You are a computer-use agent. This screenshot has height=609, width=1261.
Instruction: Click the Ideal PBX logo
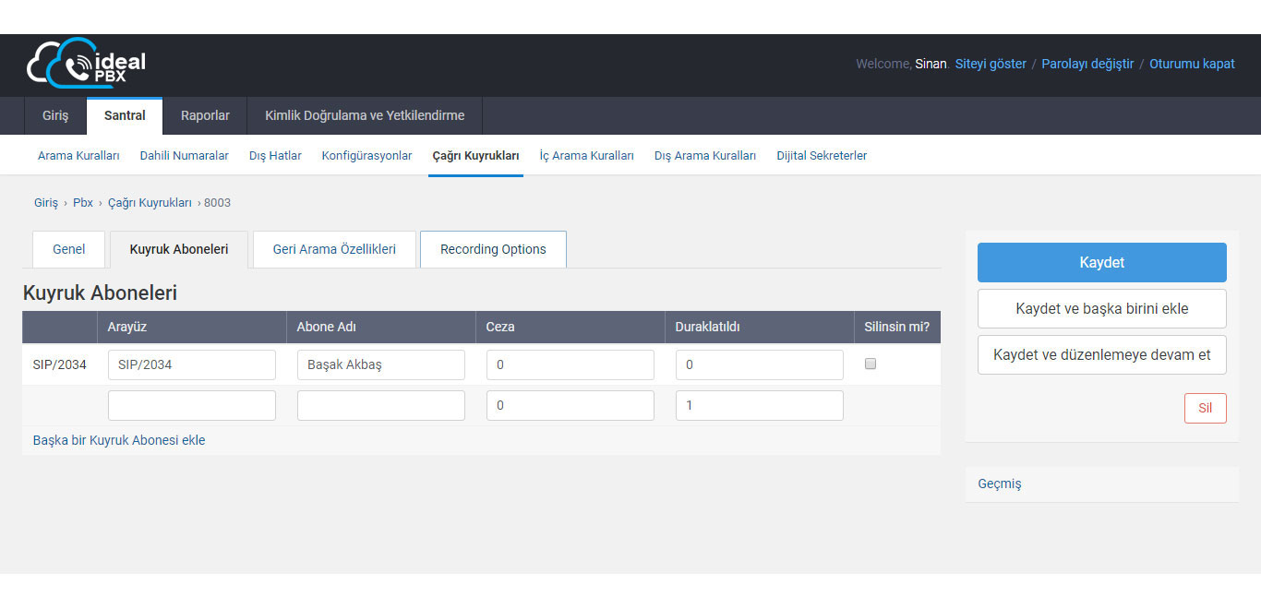86,64
